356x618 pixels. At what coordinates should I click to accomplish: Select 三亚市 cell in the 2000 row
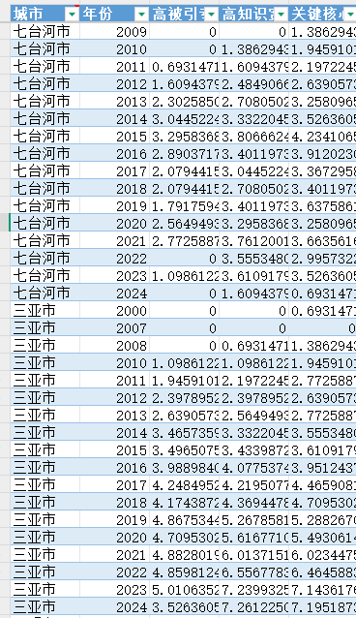point(44,309)
